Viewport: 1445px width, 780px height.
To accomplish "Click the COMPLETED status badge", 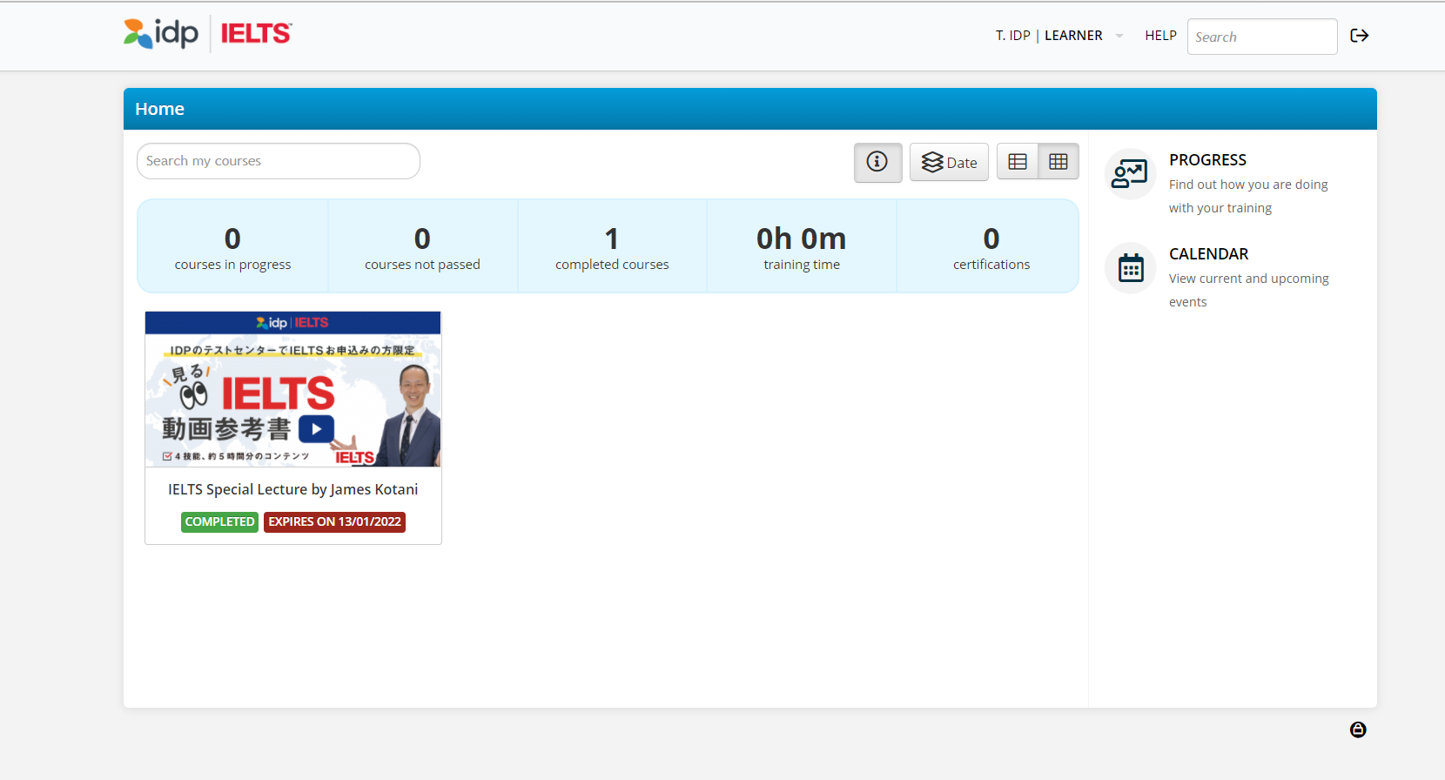I will pos(219,521).
